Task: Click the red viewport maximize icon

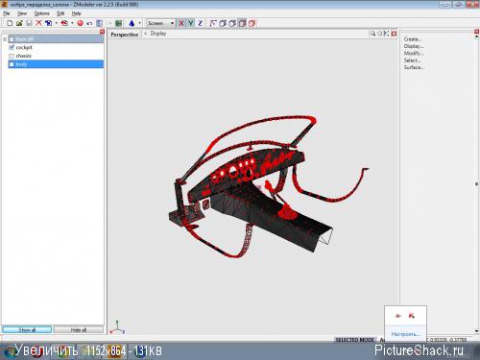Action: pyautogui.click(x=395, y=34)
